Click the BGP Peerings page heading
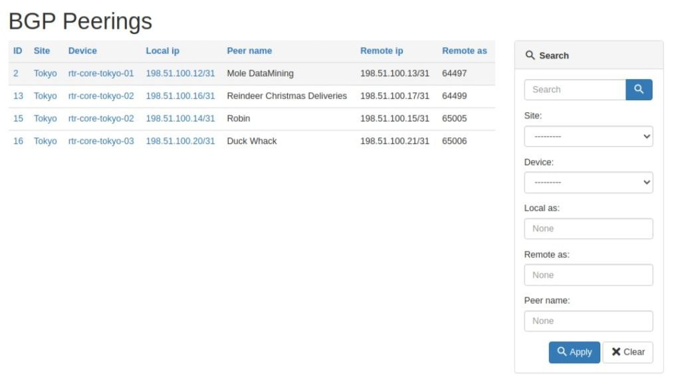The width and height of the screenshot is (674, 379). (x=80, y=21)
